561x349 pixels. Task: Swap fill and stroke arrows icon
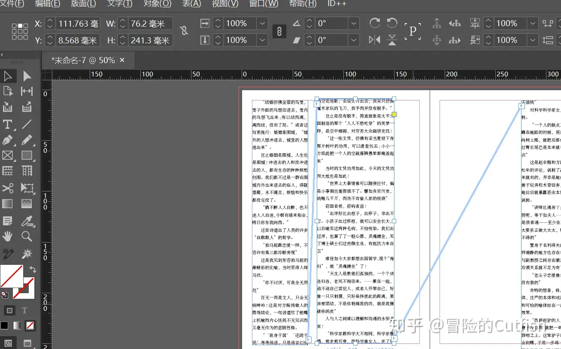[33, 270]
